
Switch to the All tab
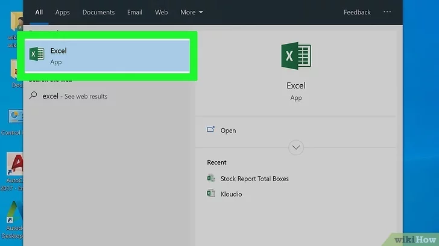click(x=39, y=12)
